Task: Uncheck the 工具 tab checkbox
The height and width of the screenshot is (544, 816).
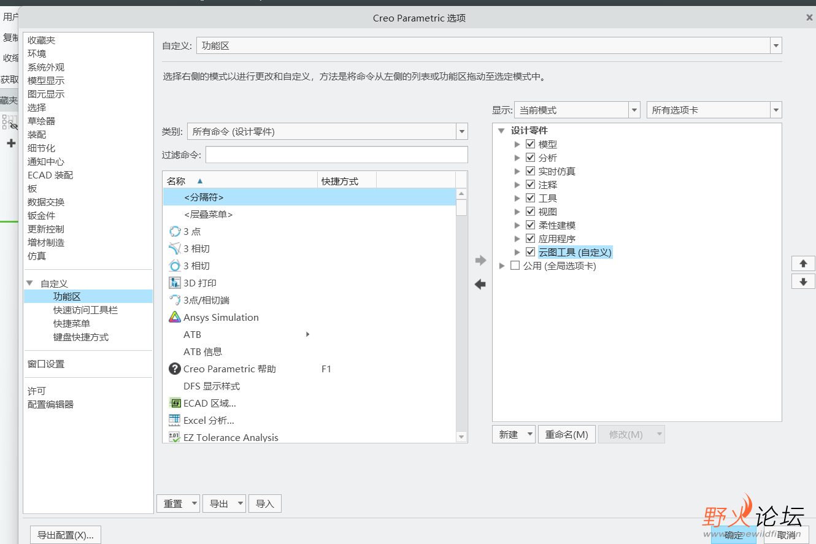Action: [x=531, y=198]
